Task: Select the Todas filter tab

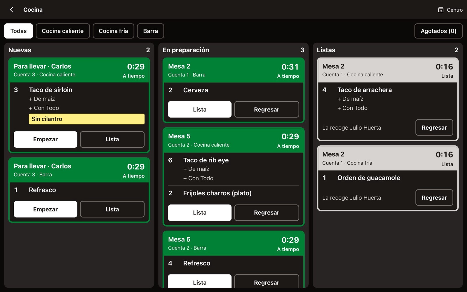Action: [x=18, y=31]
